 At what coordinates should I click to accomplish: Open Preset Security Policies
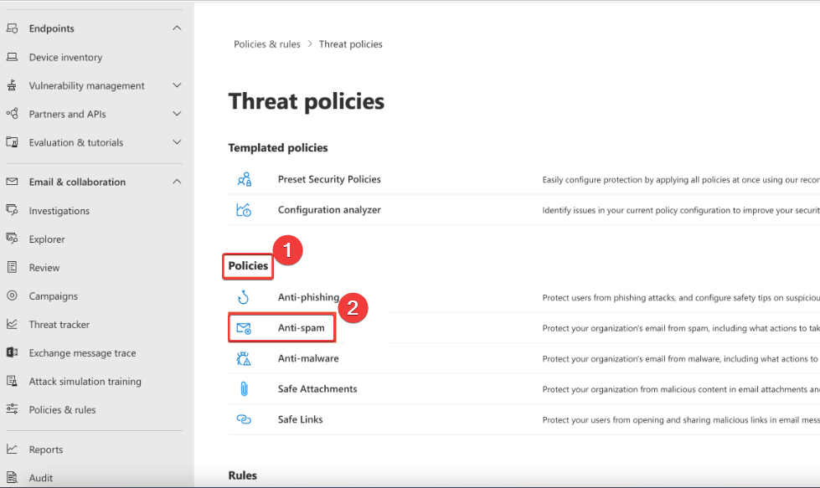[329, 179]
